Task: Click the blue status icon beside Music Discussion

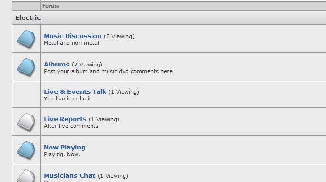Action: 26,39
